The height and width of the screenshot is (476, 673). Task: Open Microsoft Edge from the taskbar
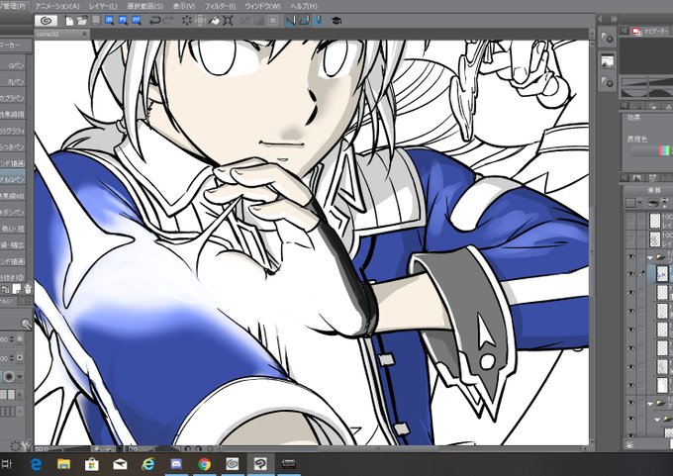point(36,464)
